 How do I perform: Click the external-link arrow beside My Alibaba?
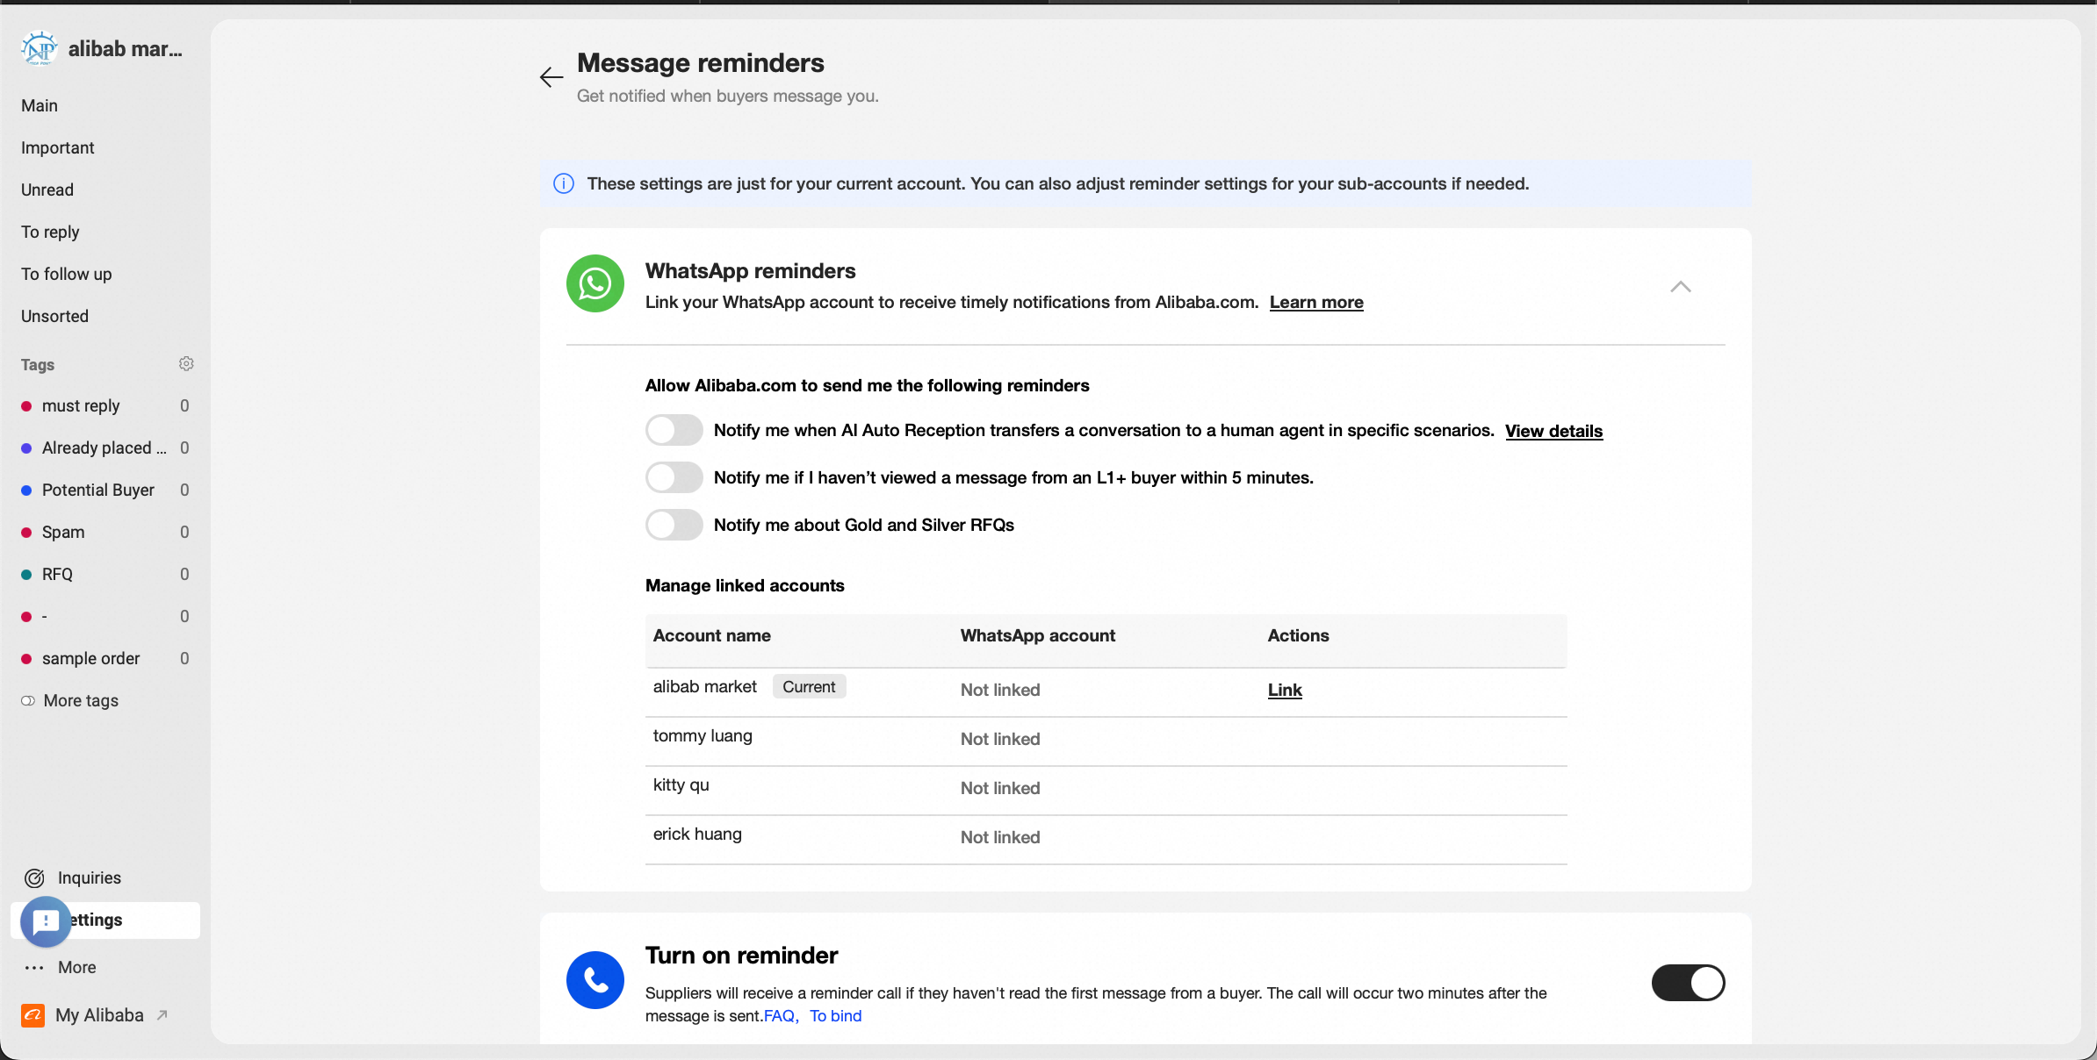click(162, 1015)
